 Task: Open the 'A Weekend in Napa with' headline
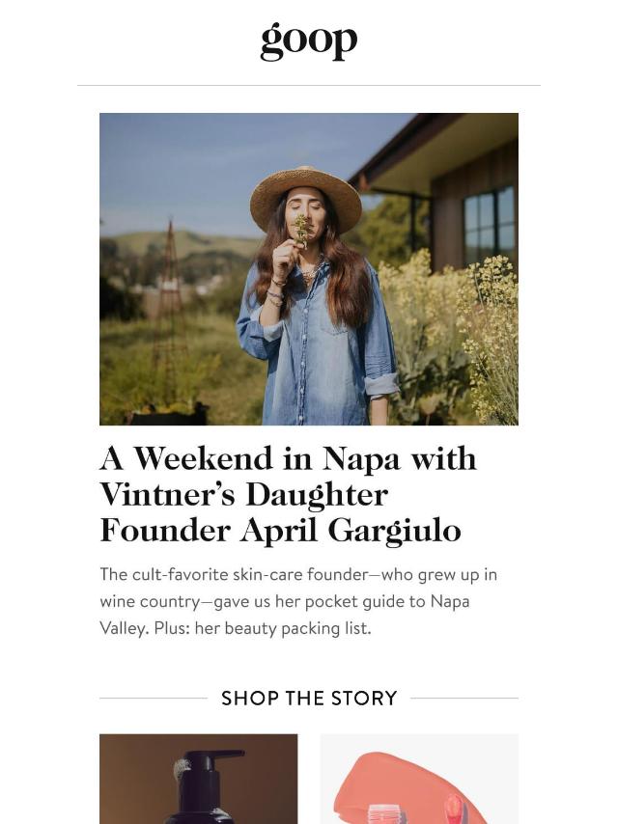point(288,458)
